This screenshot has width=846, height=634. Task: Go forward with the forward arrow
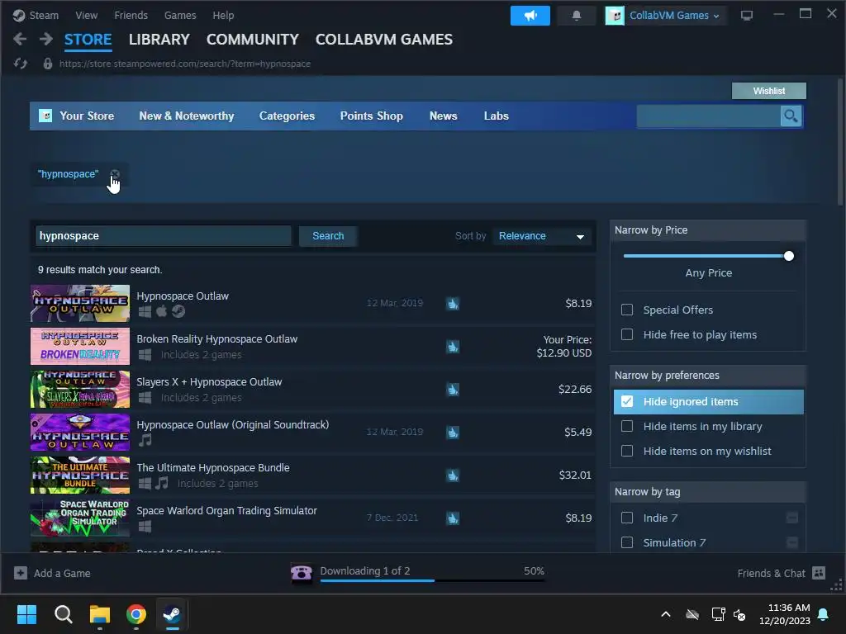pyautogui.click(x=46, y=39)
